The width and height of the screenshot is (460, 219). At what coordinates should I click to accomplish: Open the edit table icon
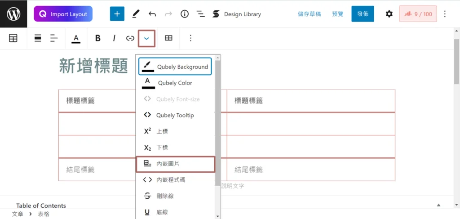(x=168, y=38)
